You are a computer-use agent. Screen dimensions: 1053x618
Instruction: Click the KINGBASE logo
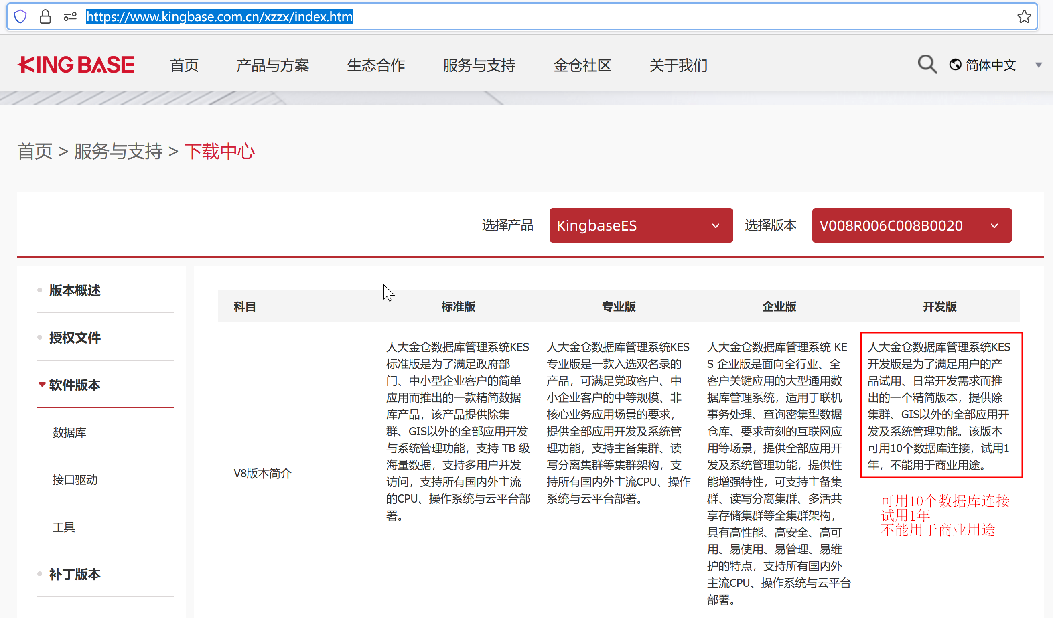tap(76, 65)
